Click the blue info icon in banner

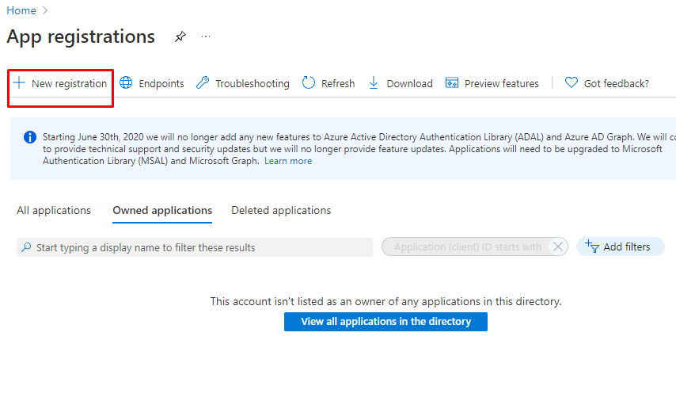30,137
